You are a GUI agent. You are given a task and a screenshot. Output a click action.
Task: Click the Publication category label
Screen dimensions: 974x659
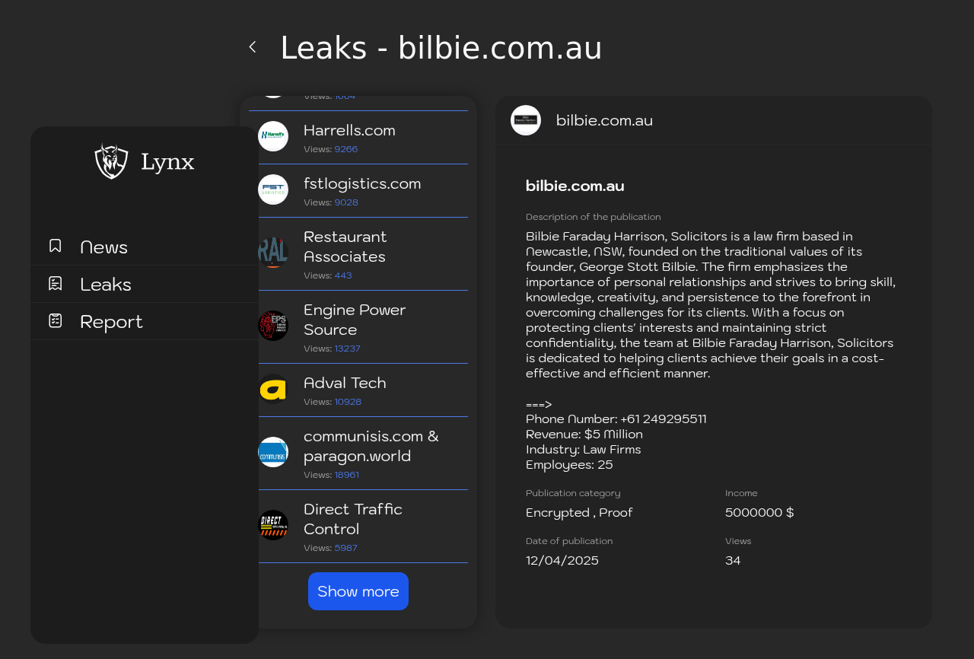[573, 493]
